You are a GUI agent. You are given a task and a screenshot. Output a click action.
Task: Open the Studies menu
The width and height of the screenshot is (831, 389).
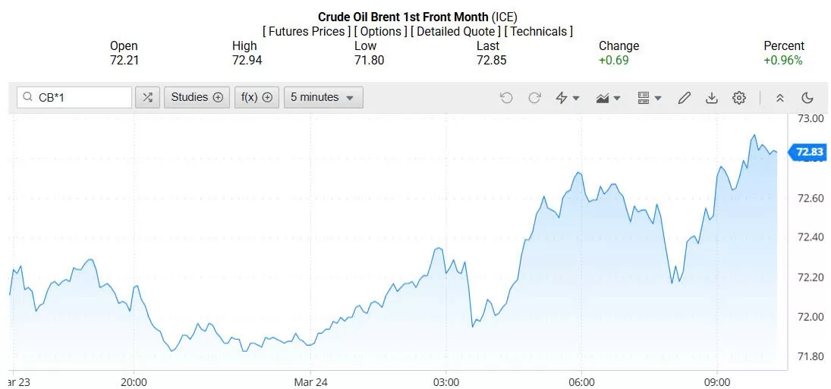(197, 97)
